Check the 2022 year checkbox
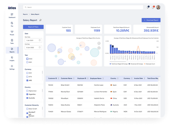Image resolution: width=171 pixels, height=127 pixels. [27, 59]
